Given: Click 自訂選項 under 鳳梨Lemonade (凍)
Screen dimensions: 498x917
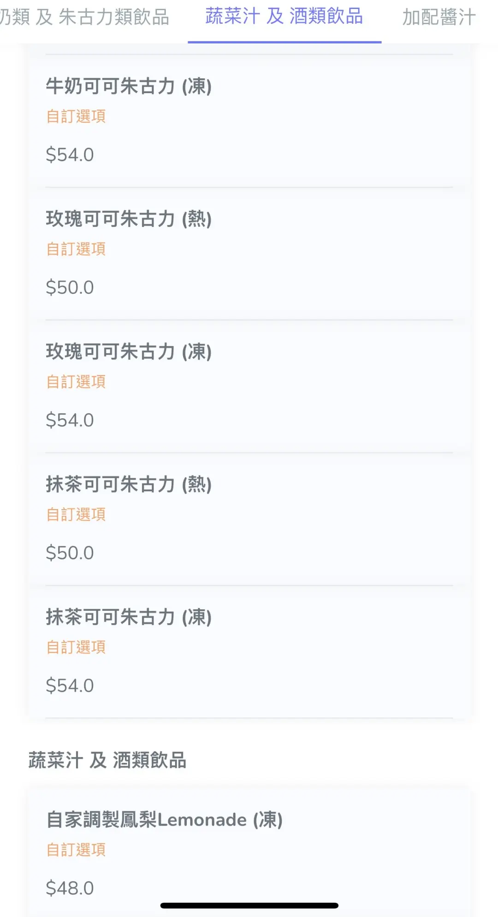Looking at the screenshot, I should click(x=76, y=850).
